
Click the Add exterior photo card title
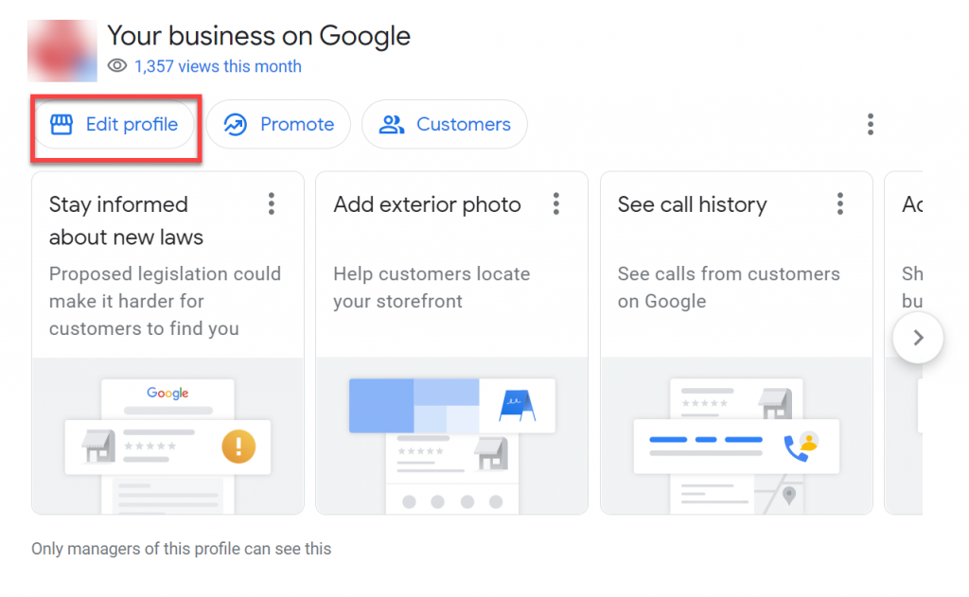coord(427,204)
